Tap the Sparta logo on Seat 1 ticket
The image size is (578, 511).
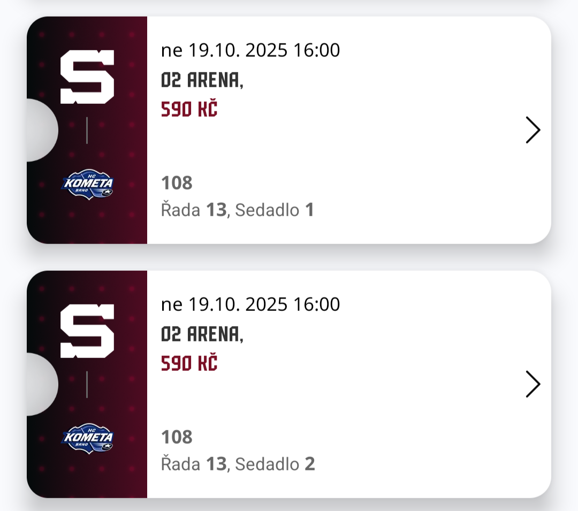(87, 77)
